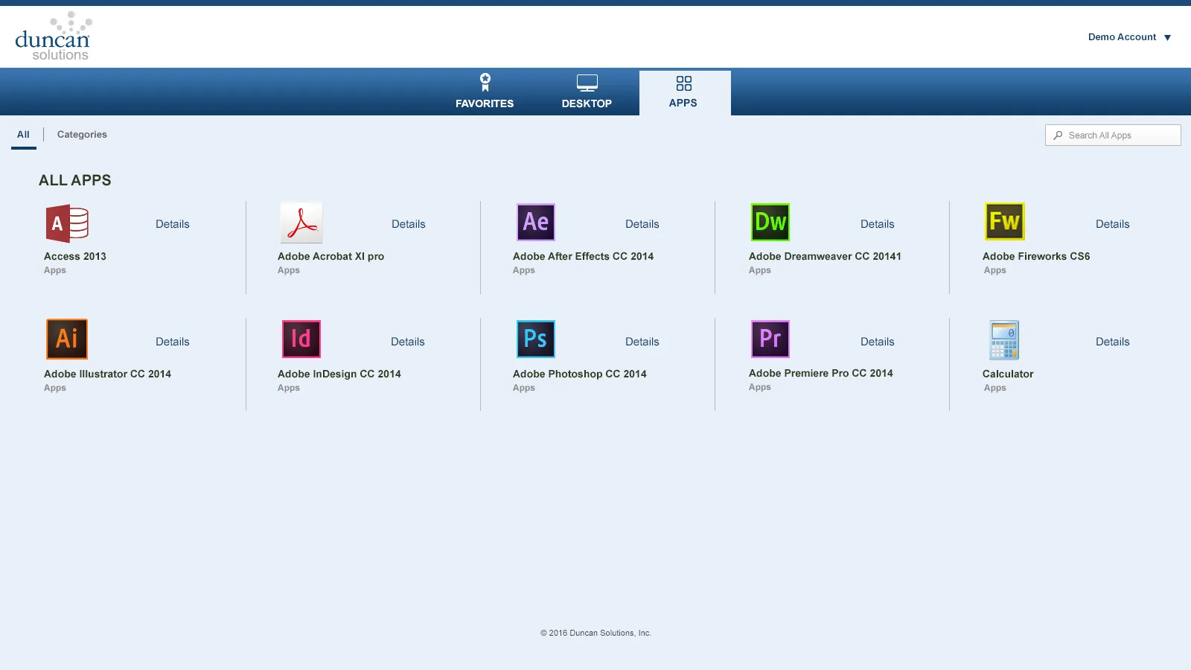Click the Adobe Acrobat XI pro name
Image resolution: width=1191 pixels, height=670 pixels.
click(331, 256)
